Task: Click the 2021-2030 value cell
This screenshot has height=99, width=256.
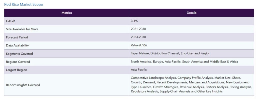Action: pos(191,29)
